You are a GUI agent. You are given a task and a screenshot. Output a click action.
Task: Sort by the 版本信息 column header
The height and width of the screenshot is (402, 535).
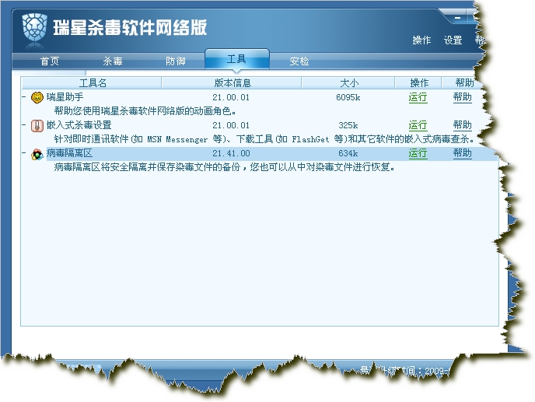[232, 83]
